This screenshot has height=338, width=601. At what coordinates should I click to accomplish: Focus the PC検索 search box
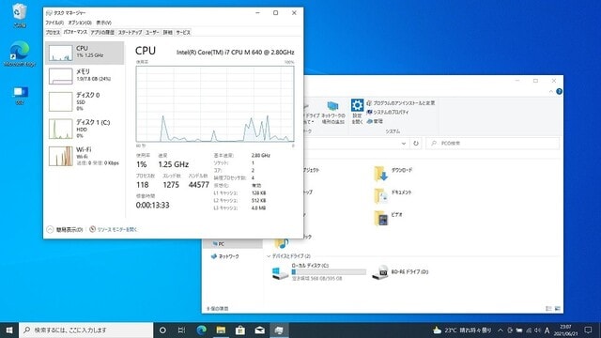[x=492, y=144]
